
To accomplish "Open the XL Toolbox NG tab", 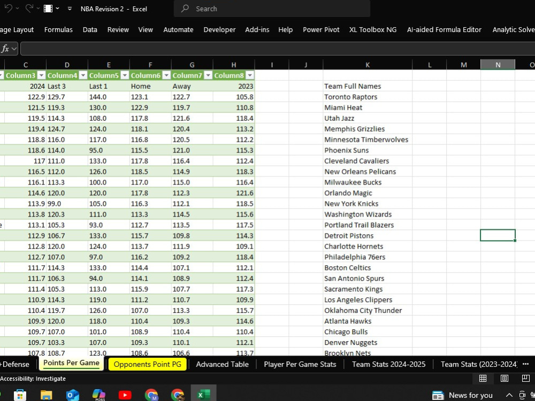I will click(x=373, y=29).
